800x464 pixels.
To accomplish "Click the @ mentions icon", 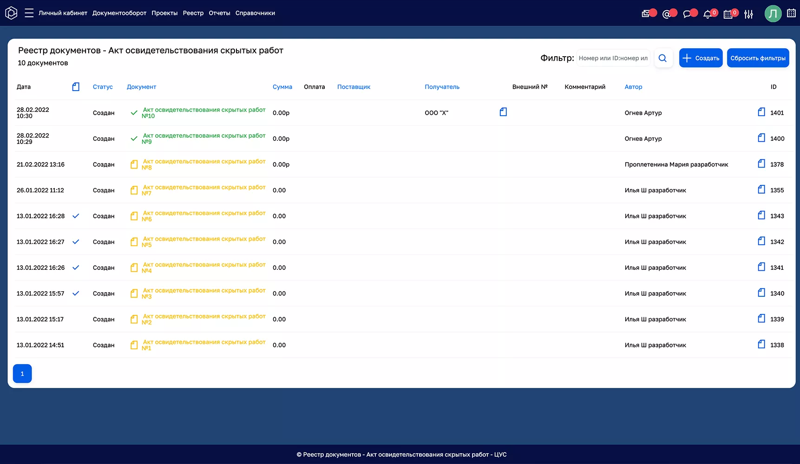I will (666, 14).
